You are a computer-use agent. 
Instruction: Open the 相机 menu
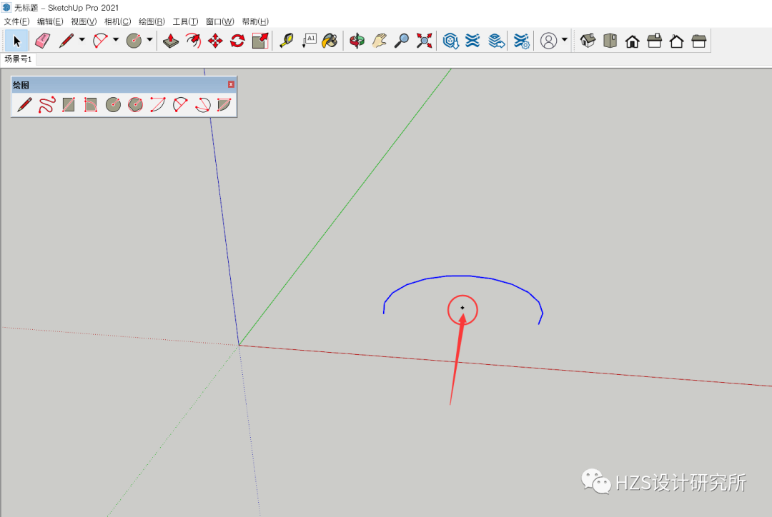[117, 21]
